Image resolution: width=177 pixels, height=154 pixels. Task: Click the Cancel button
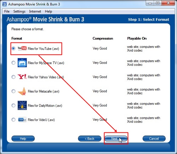(154, 138)
